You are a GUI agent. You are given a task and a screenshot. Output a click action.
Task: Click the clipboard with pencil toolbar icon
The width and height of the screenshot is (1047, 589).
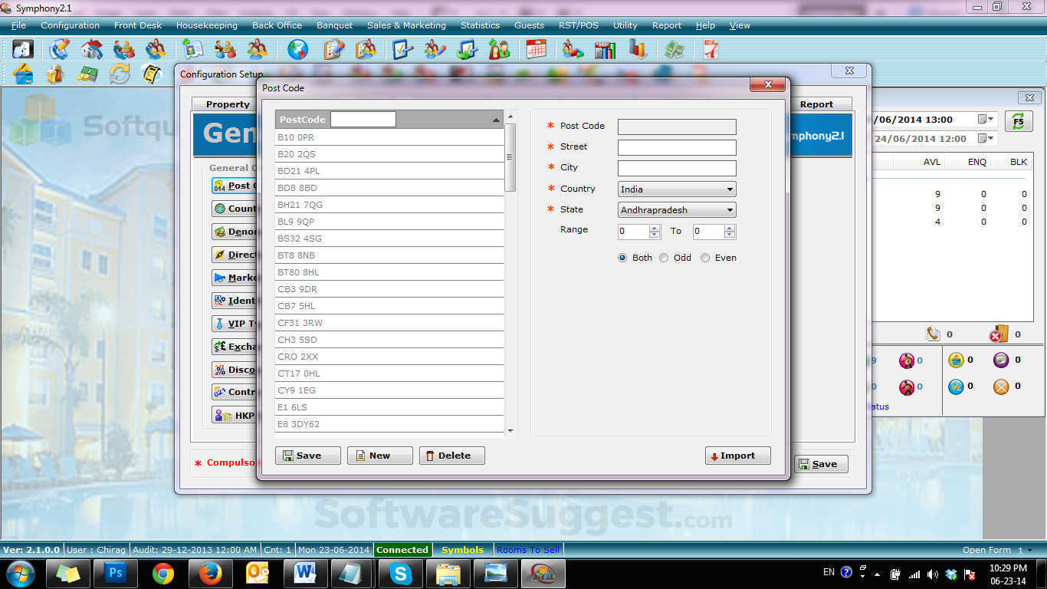pos(334,50)
